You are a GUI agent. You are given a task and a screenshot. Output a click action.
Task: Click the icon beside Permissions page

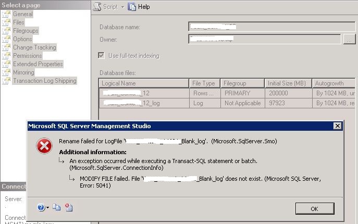pos(6,56)
